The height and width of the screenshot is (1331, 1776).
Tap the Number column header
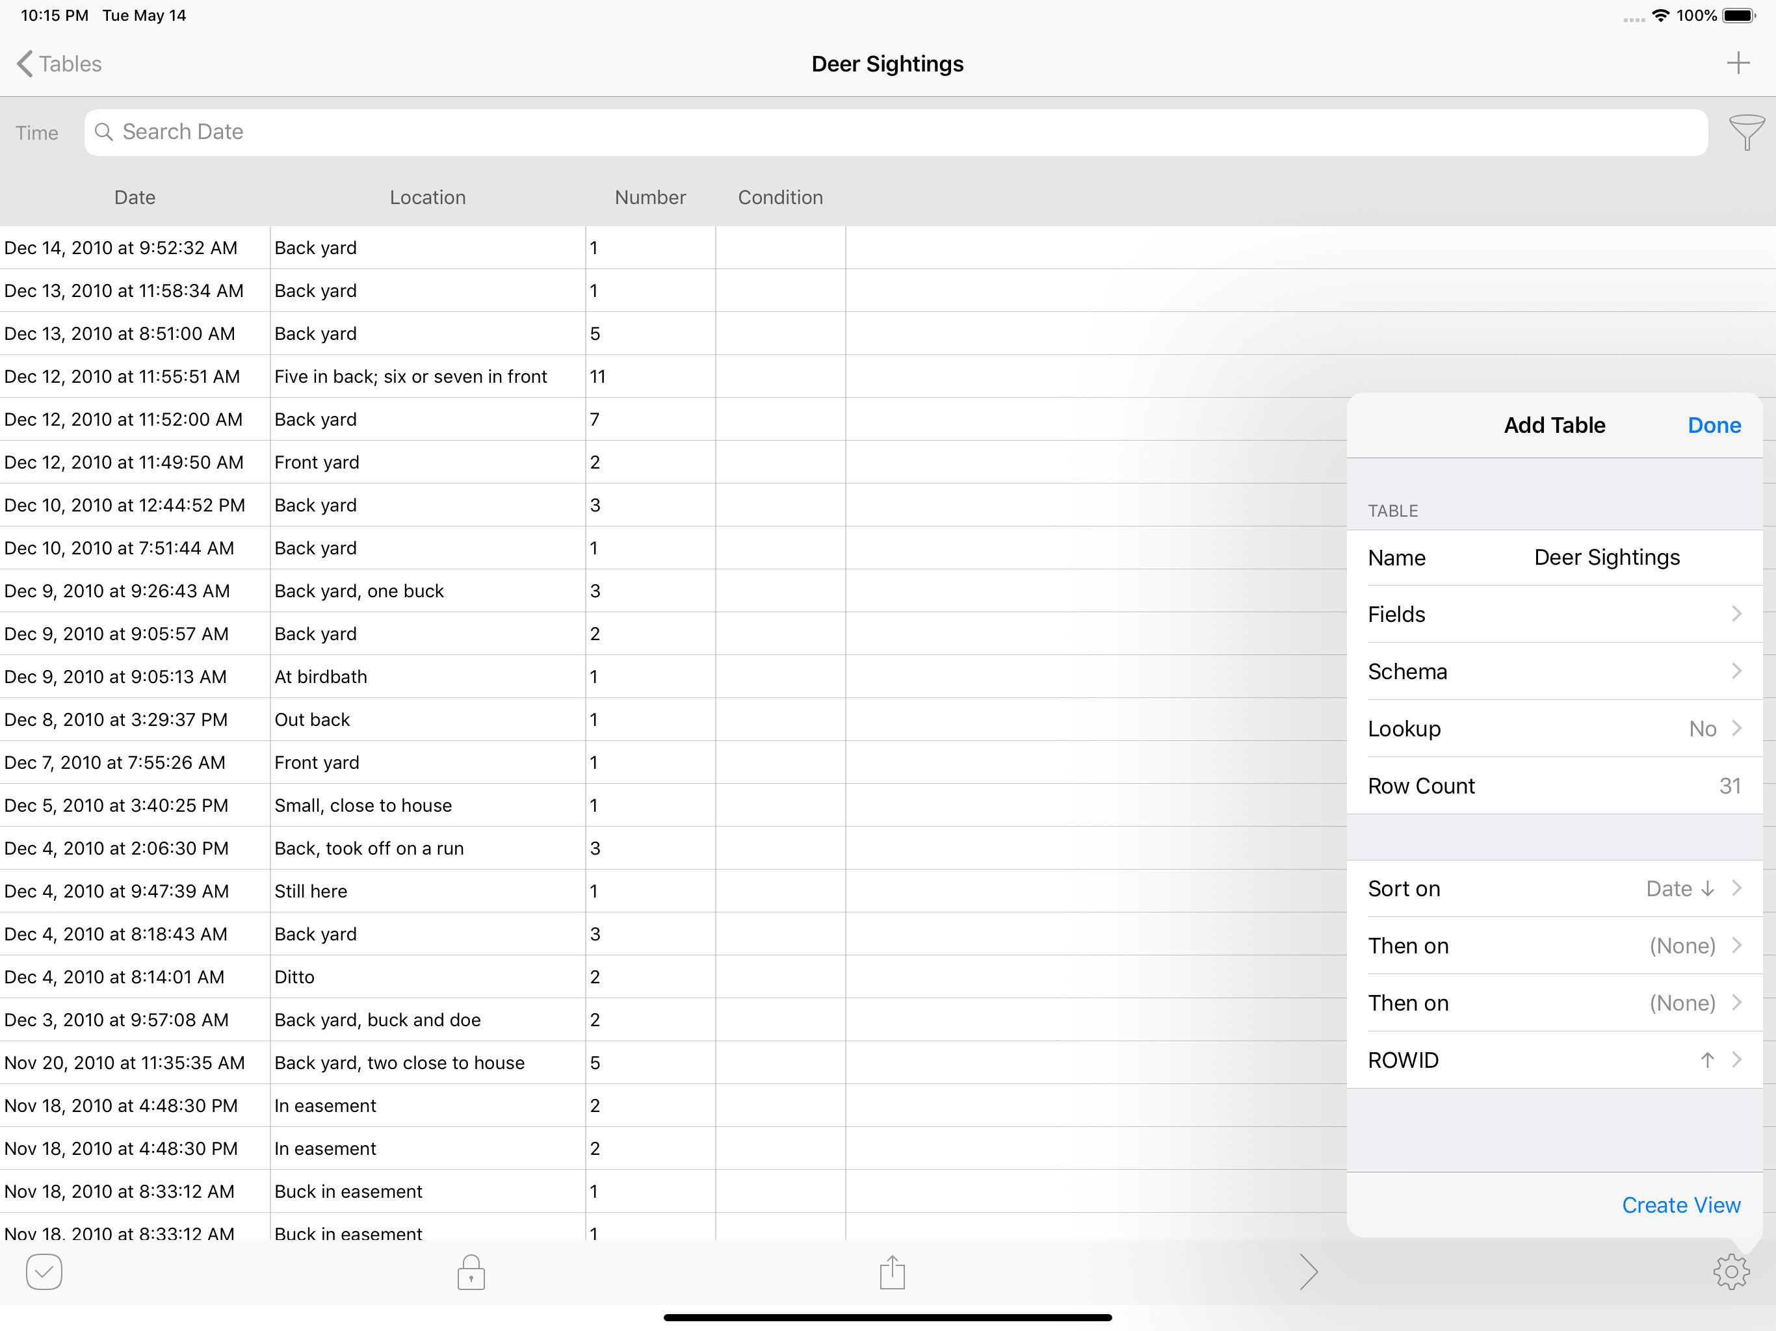click(x=649, y=198)
